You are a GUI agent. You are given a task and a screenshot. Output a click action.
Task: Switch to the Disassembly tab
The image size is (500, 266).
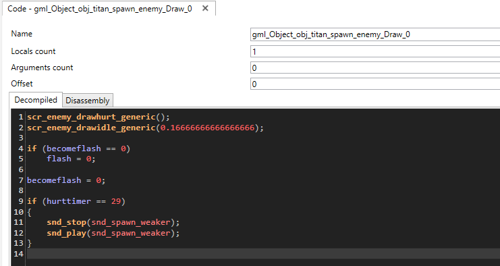coord(87,101)
